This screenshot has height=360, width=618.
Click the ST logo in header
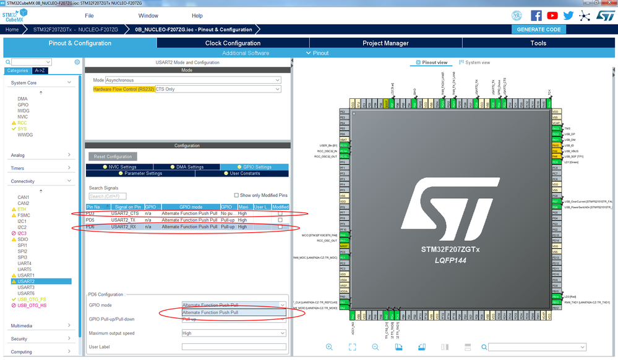(x=606, y=15)
